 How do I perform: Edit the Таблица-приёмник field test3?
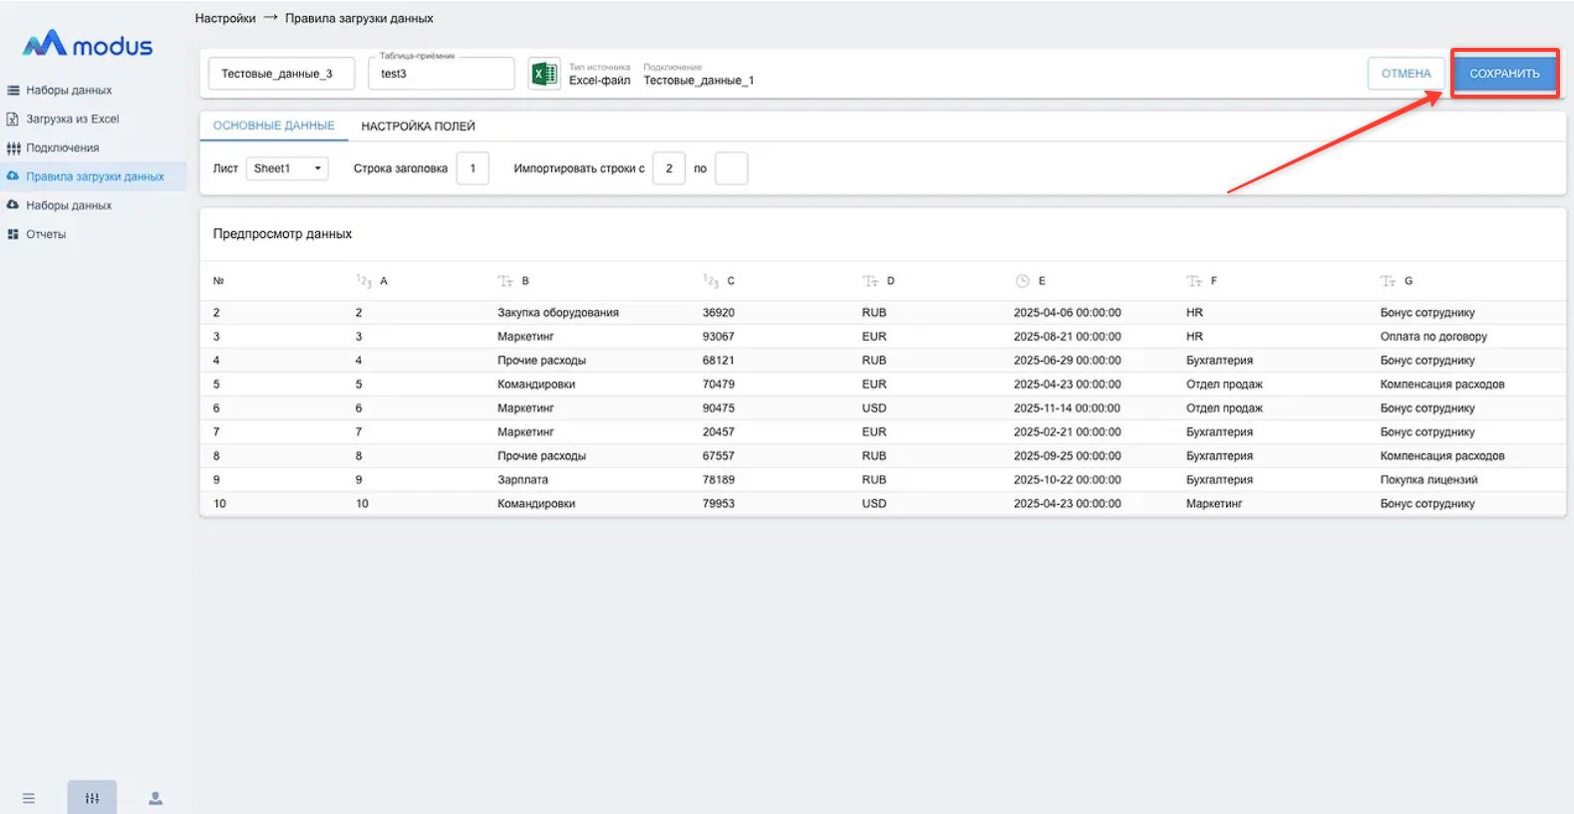(x=441, y=74)
